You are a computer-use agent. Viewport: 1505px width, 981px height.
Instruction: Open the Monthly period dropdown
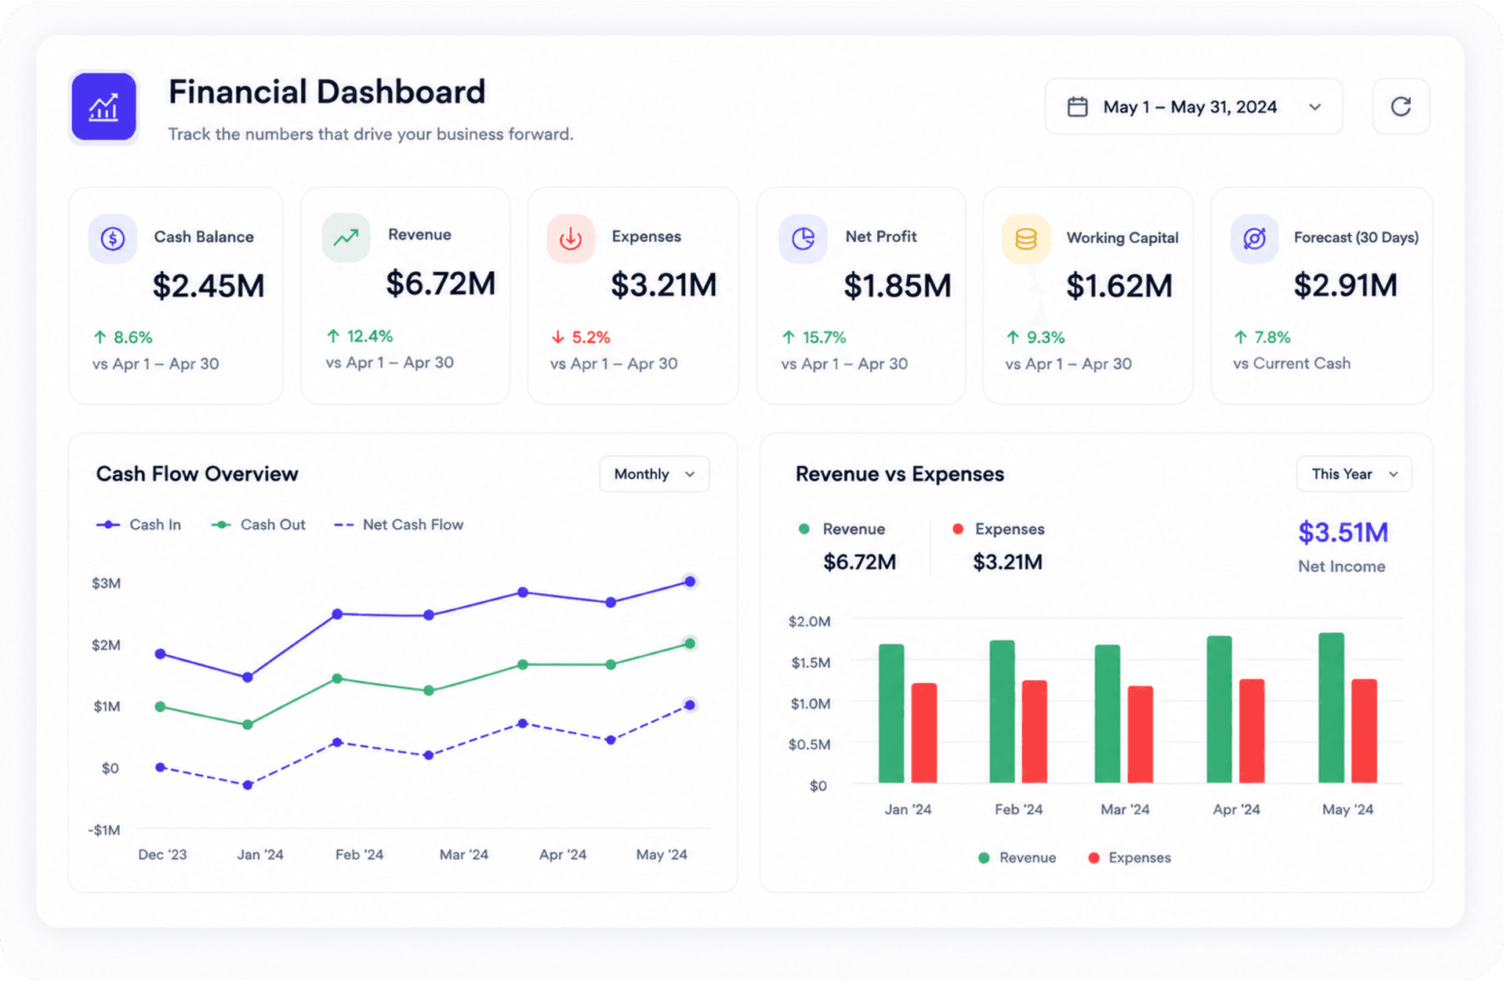(x=655, y=474)
